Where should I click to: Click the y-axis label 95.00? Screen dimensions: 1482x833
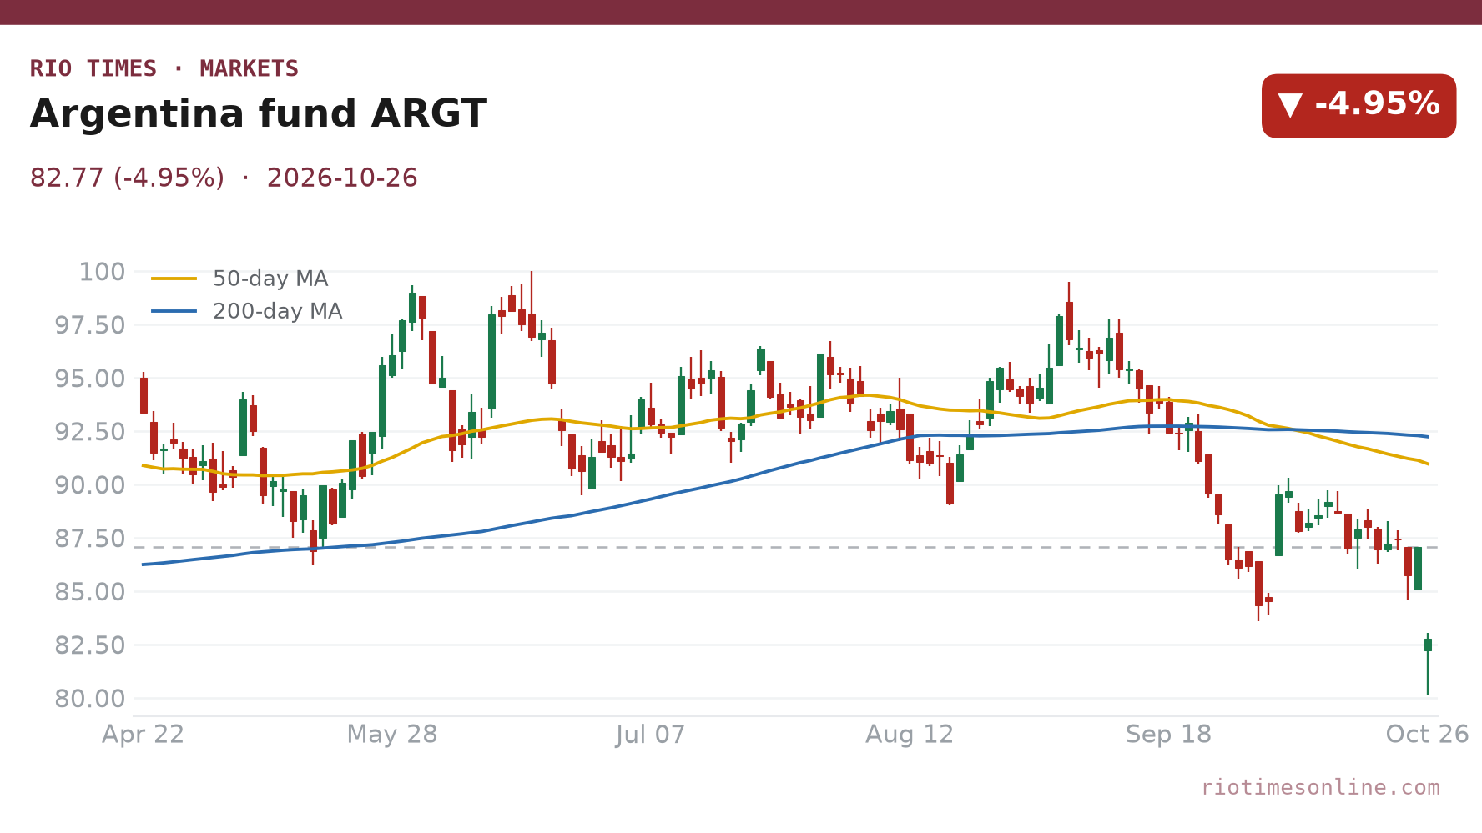point(90,379)
